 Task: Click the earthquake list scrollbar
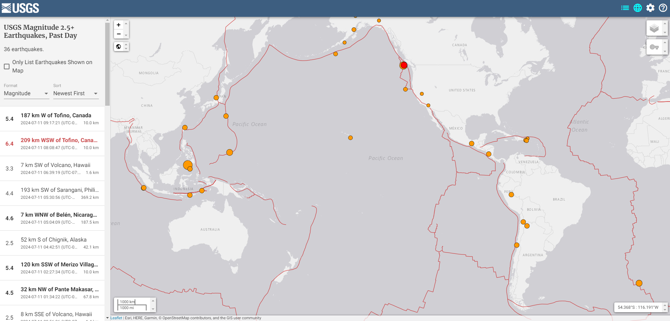coord(107,64)
